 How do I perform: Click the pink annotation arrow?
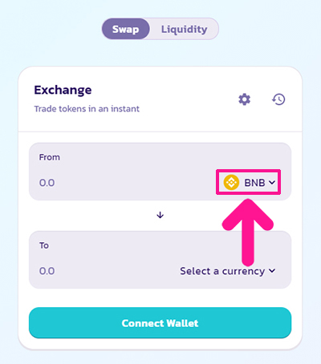[x=248, y=232]
